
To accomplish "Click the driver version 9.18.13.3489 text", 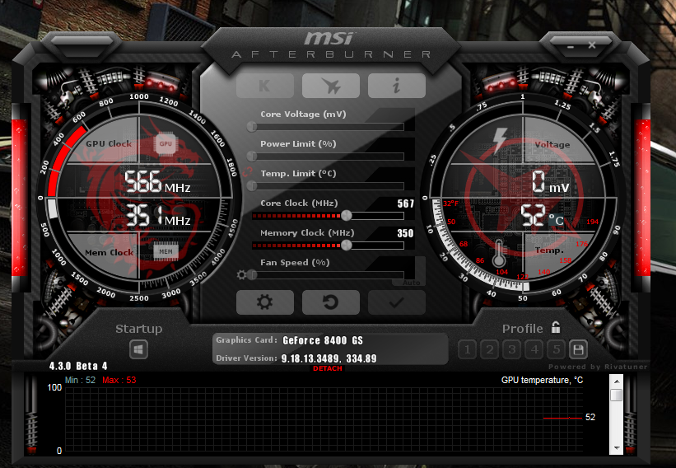I will click(310, 358).
